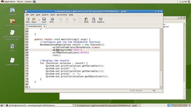Open the System menu in top panel

coord(28,1)
